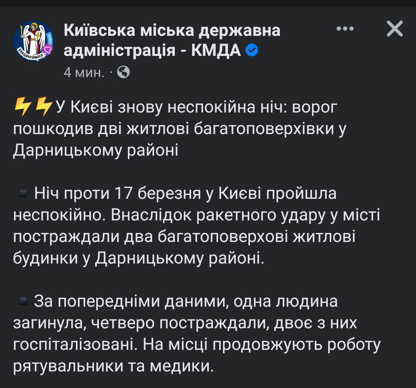Viewport: 416px width, 388px height.
Task: Click the pink heart icon on avatar
Action: 47,50
